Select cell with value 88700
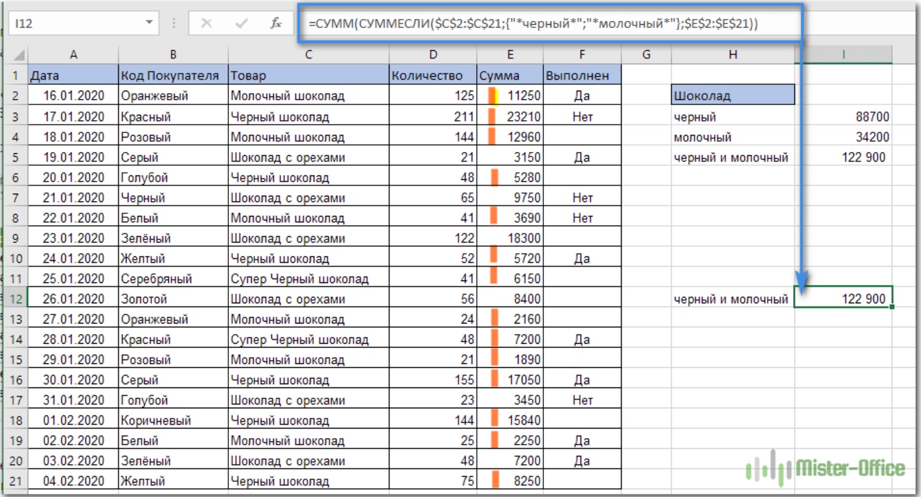This screenshot has width=921, height=497. (843, 117)
